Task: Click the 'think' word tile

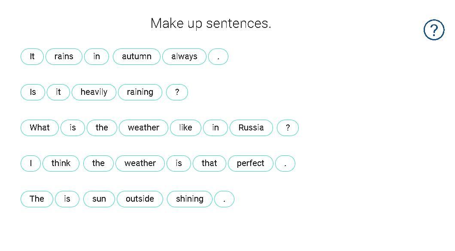Action: 61,163
